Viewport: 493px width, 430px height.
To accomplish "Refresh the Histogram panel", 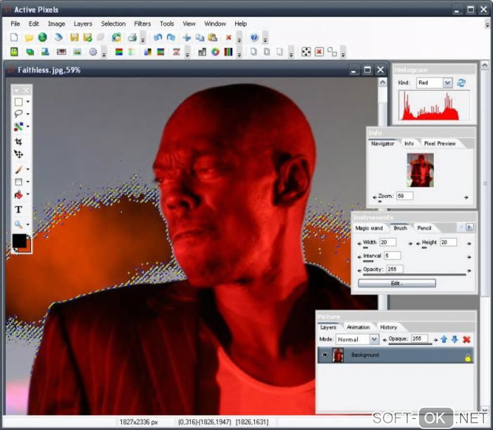I will click(461, 83).
